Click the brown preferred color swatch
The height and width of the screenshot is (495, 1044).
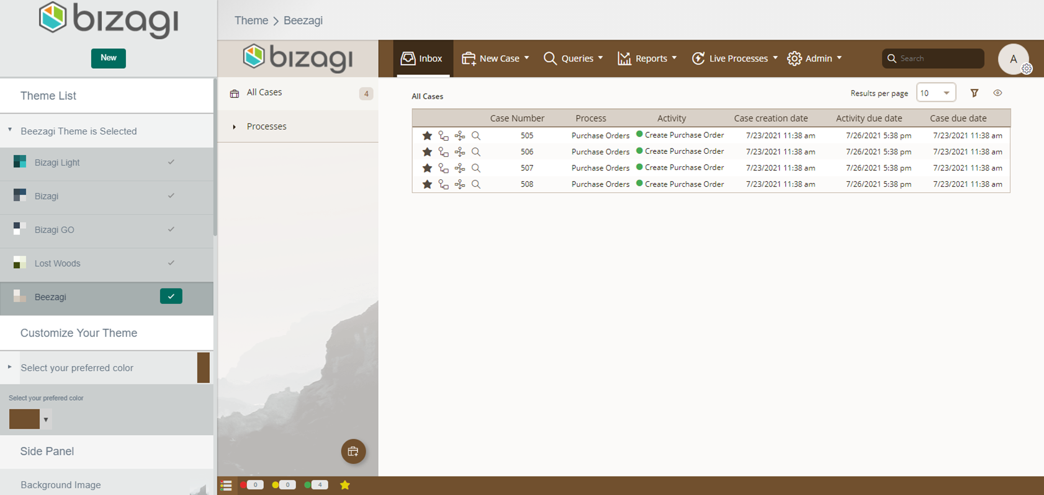click(x=24, y=419)
